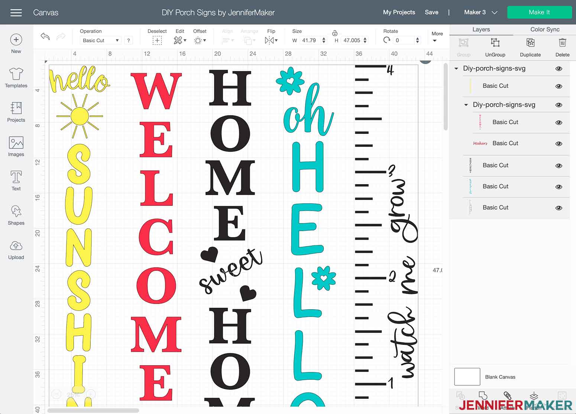576x414 pixels.
Task: Open the Projects panel
Action: pos(16,112)
